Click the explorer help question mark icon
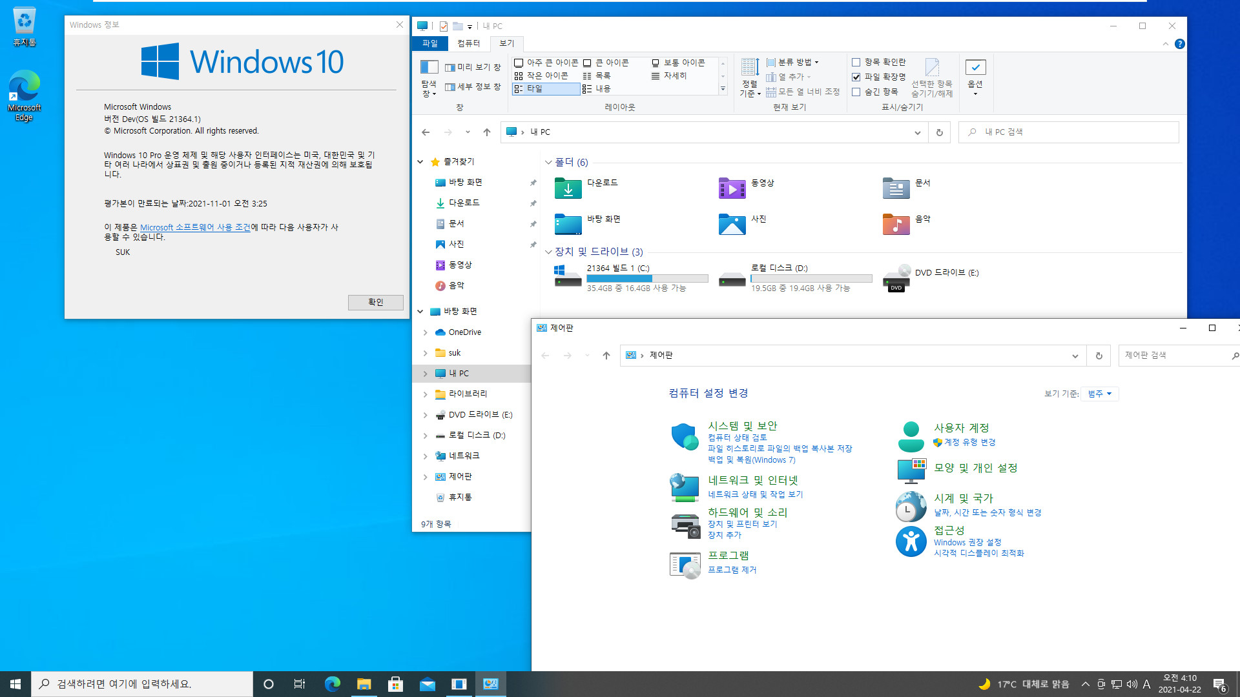1240x697 pixels. pyautogui.click(x=1180, y=44)
